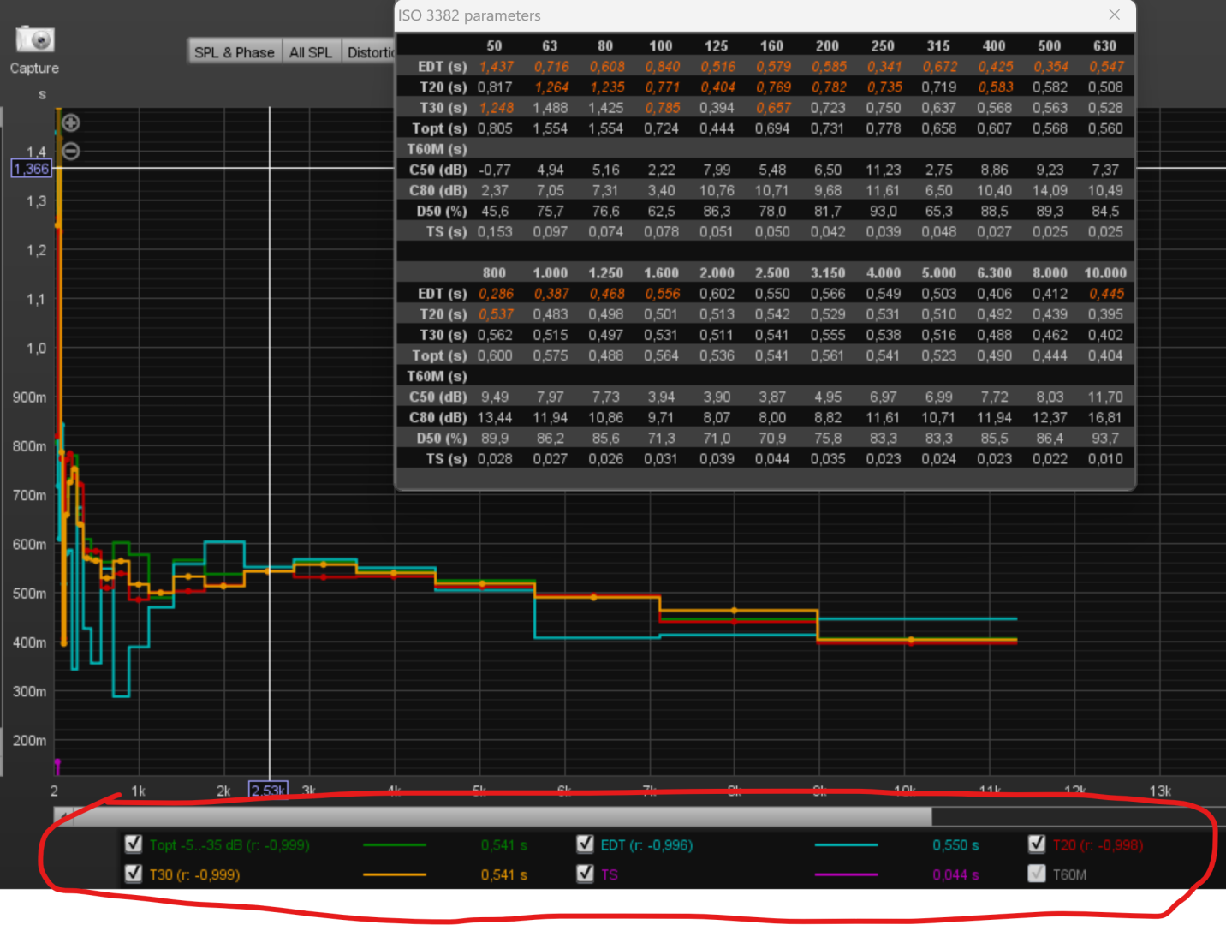This screenshot has width=1226, height=925.
Task: Zoom in with the plus magnifier icon
Action: [71, 122]
